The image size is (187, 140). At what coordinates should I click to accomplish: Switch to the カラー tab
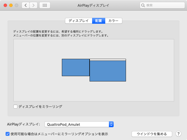(x=114, y=21)
